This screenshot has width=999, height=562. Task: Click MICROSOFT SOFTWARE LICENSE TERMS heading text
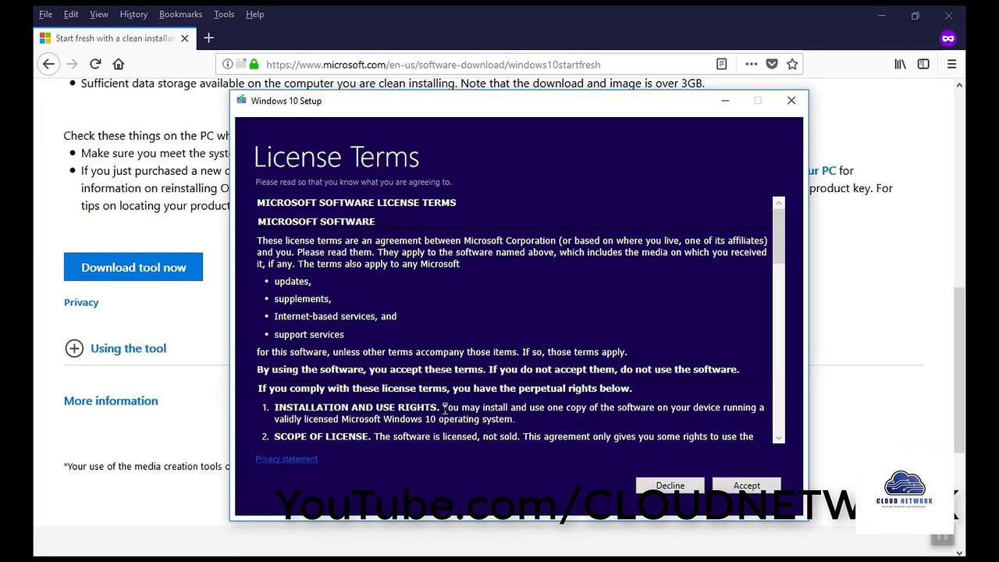[357, 203]
